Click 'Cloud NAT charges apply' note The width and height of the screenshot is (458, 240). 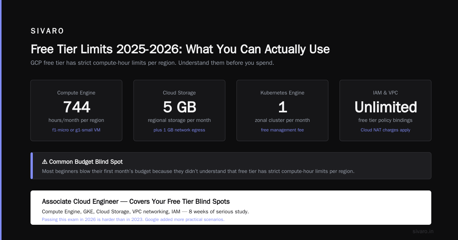(x=385, y=130)
